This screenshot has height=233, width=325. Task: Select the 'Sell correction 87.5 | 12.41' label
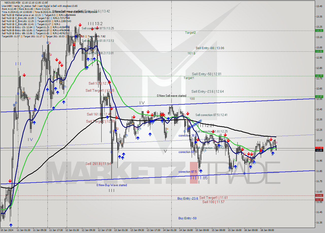point(211,115)
